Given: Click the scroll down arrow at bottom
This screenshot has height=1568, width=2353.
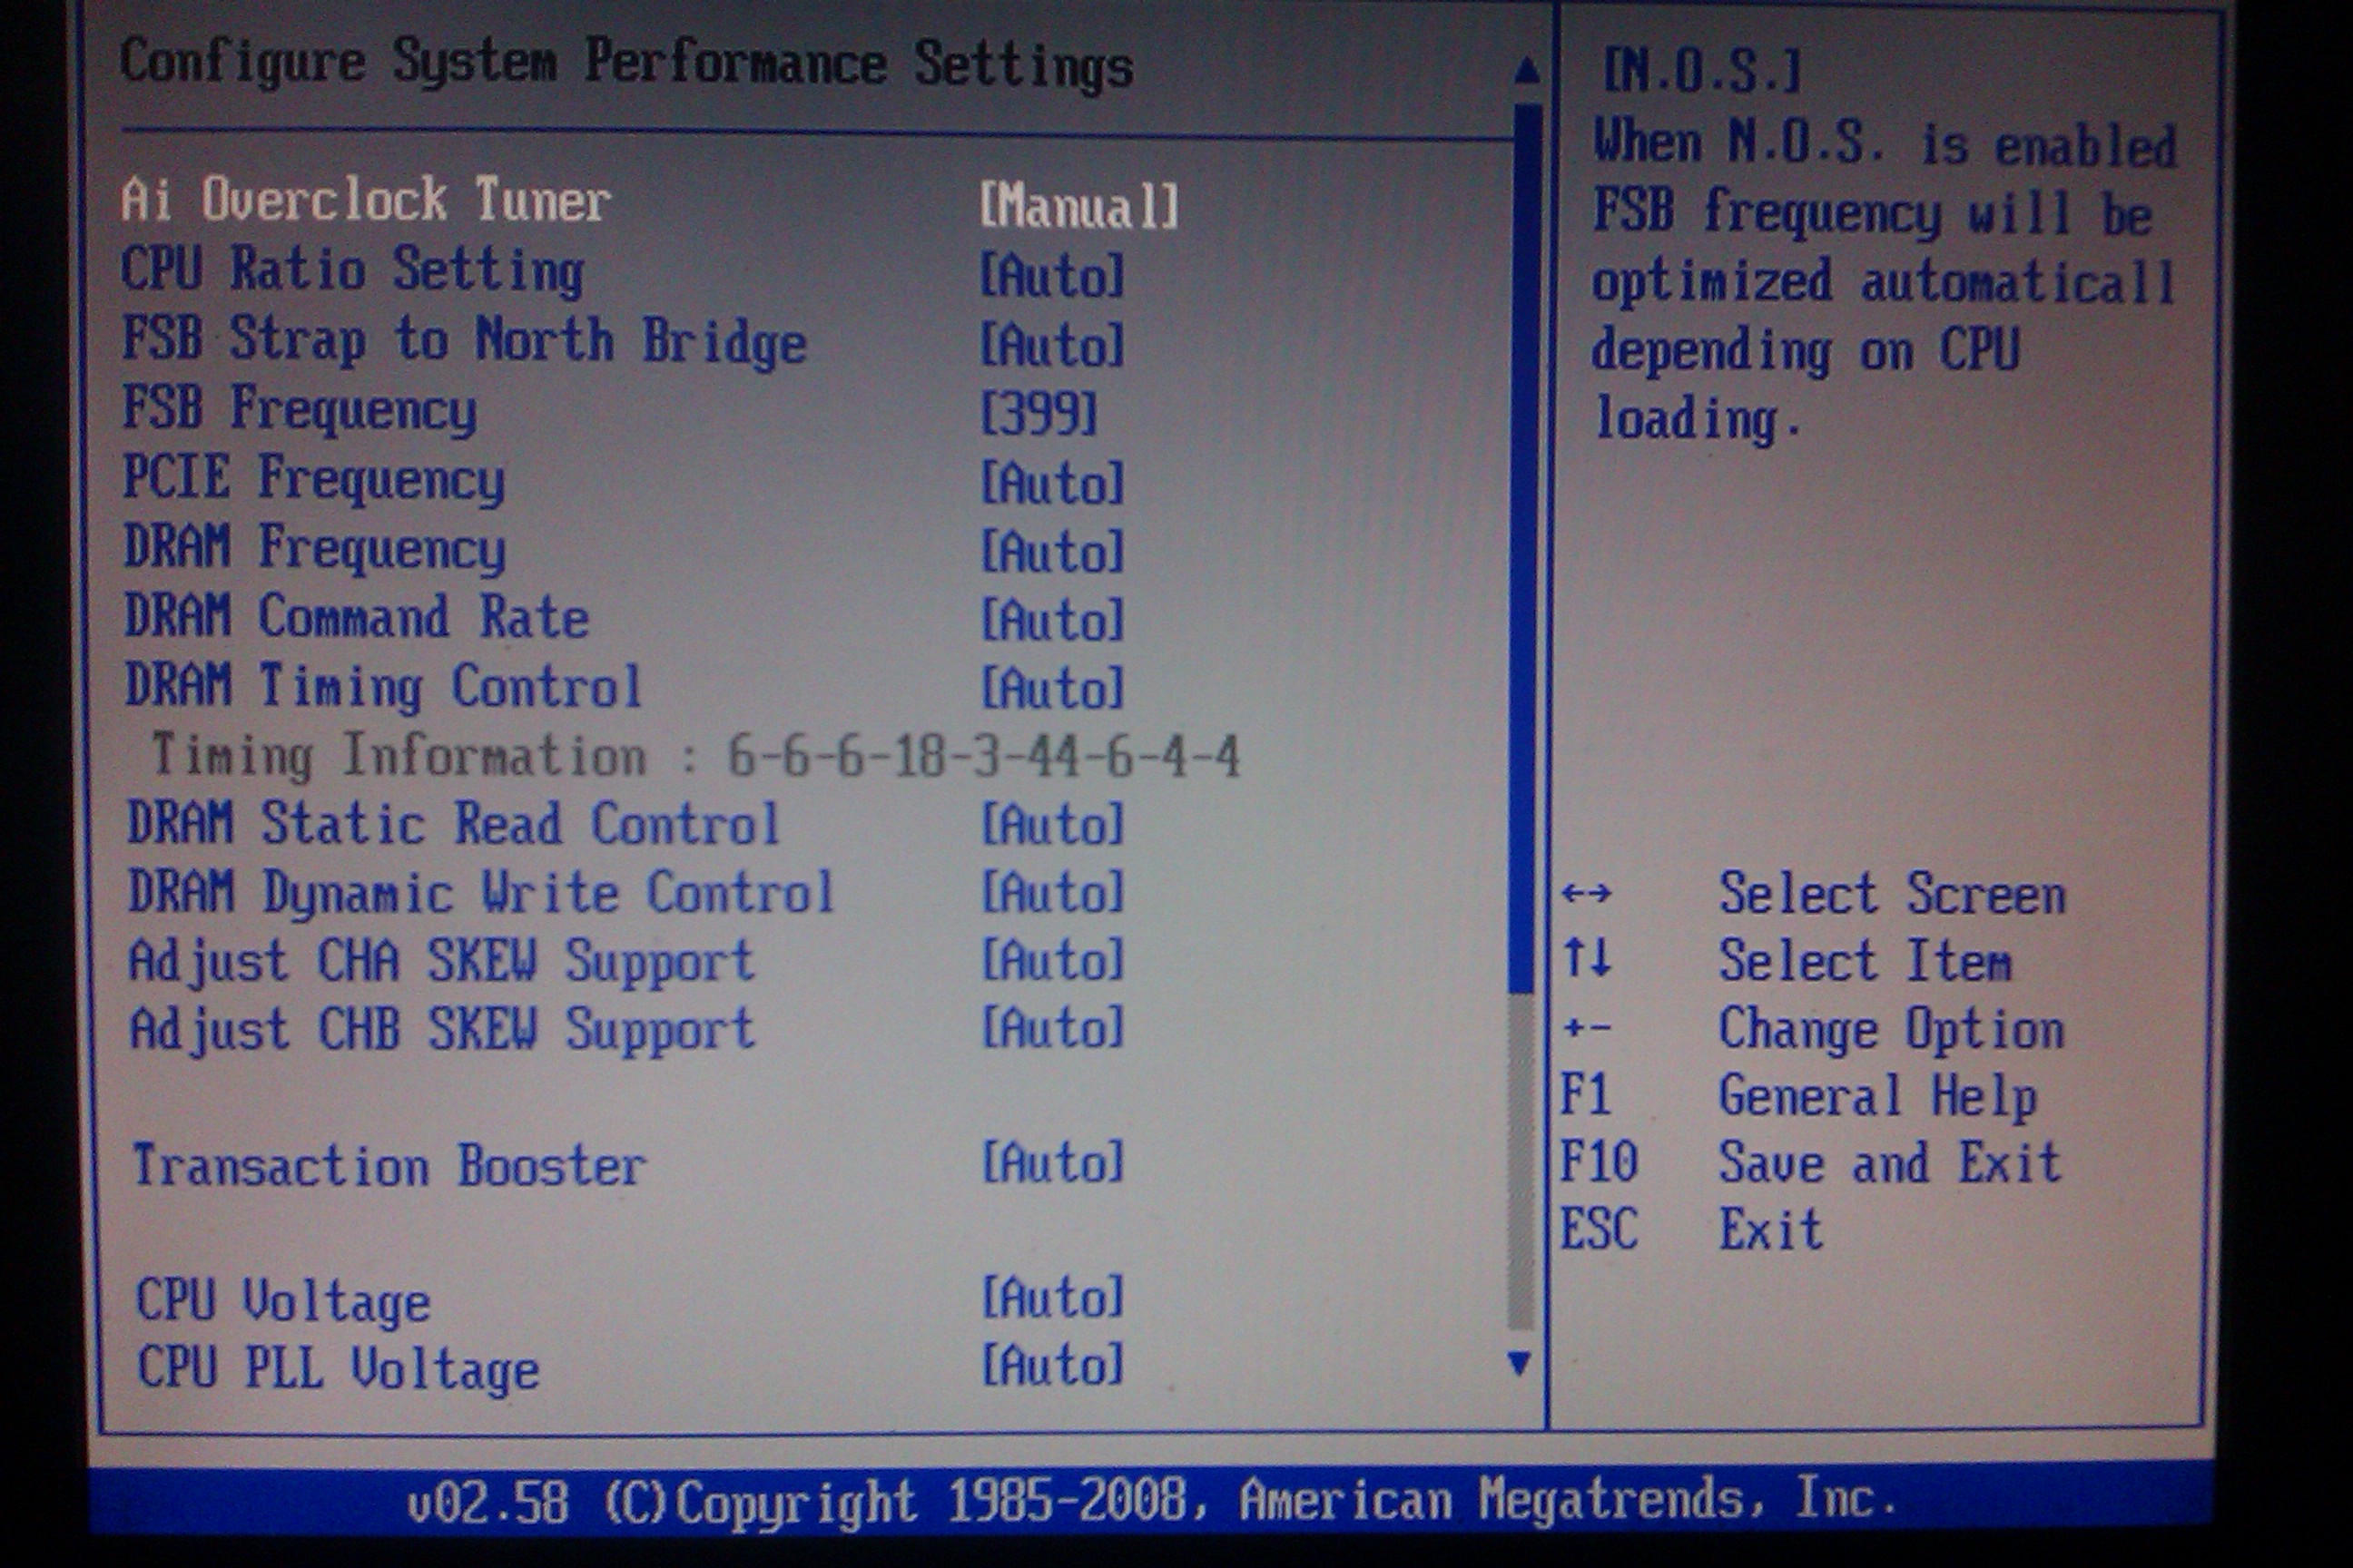Looking at the screenshot, I should tap(1519, 1362).
